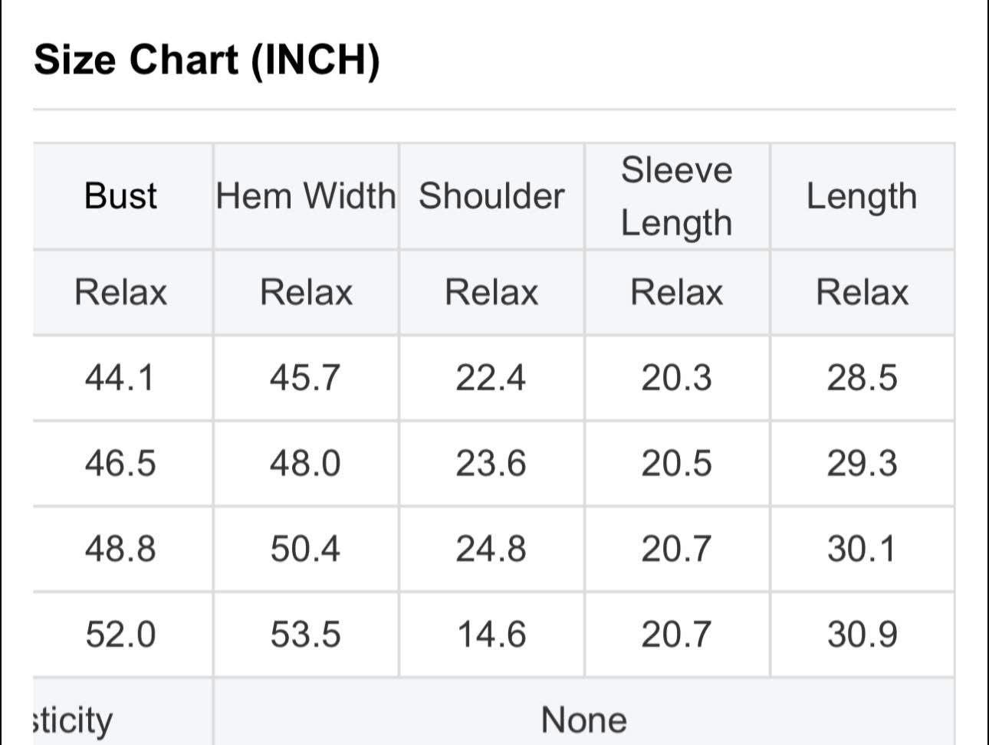
Task: Click the 24.8 shoulder value
Action: coord(491,549)
